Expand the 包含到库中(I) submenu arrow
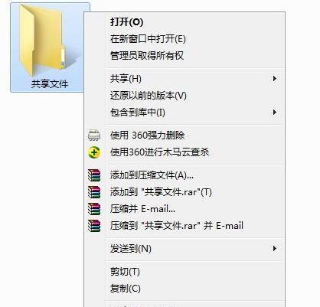The height and width of the screenshot is (307, 320). click(275, 112)
